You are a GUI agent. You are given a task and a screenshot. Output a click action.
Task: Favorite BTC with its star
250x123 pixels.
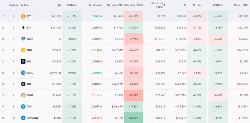click(3, 16)
